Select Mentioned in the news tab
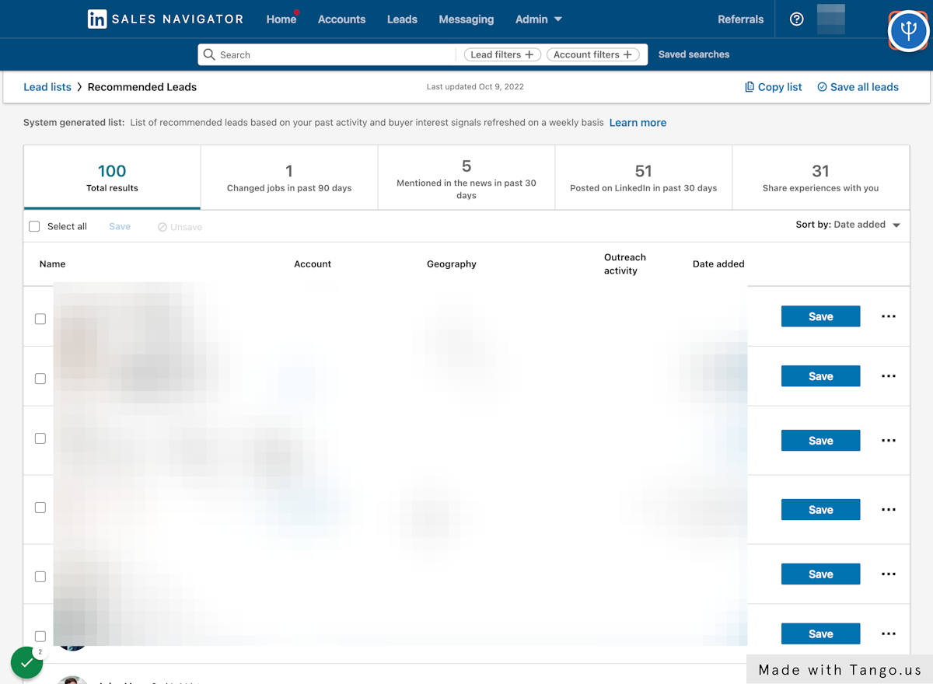The width and height of the screenshot is (933, 684). [466, 177]
